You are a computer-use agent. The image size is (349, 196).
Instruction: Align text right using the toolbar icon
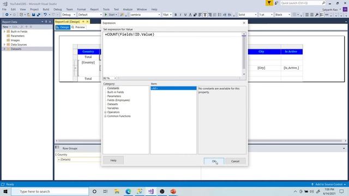click(209, 15)
